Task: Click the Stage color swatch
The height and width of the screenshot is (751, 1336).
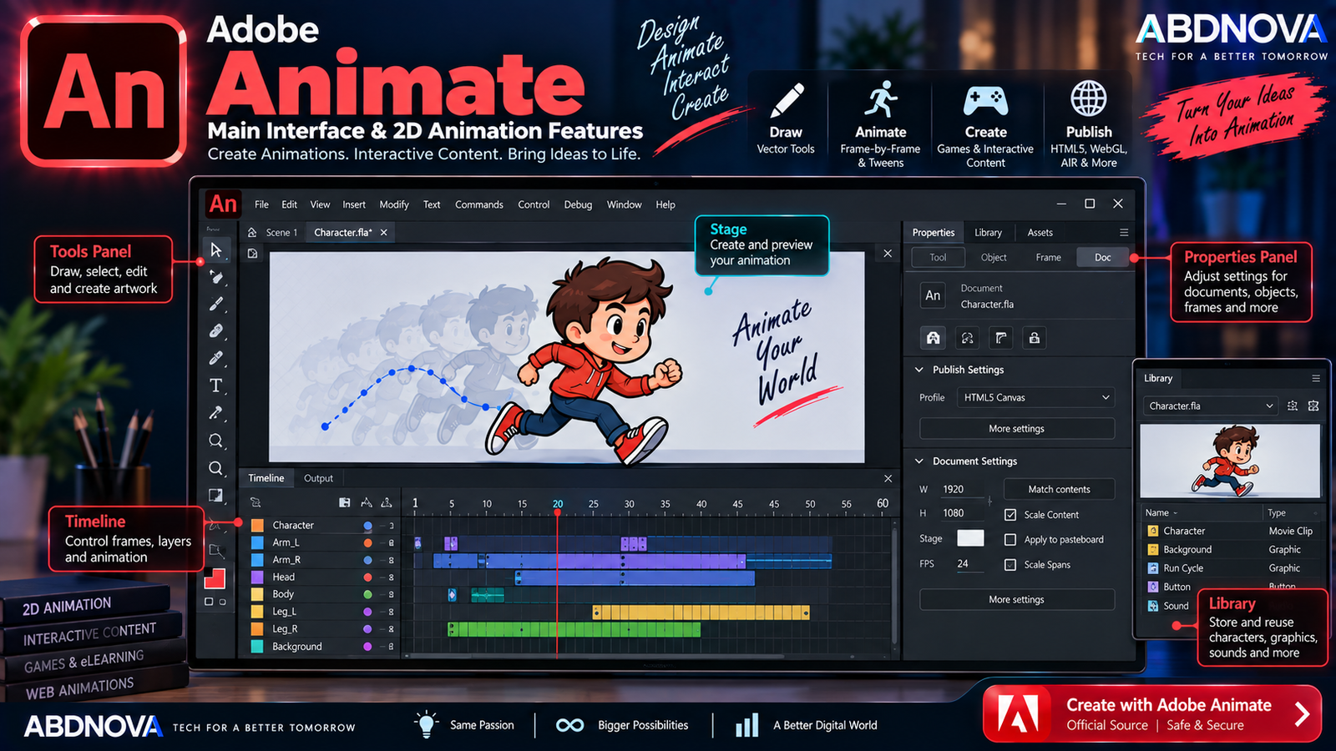Action: pos(970,538)
